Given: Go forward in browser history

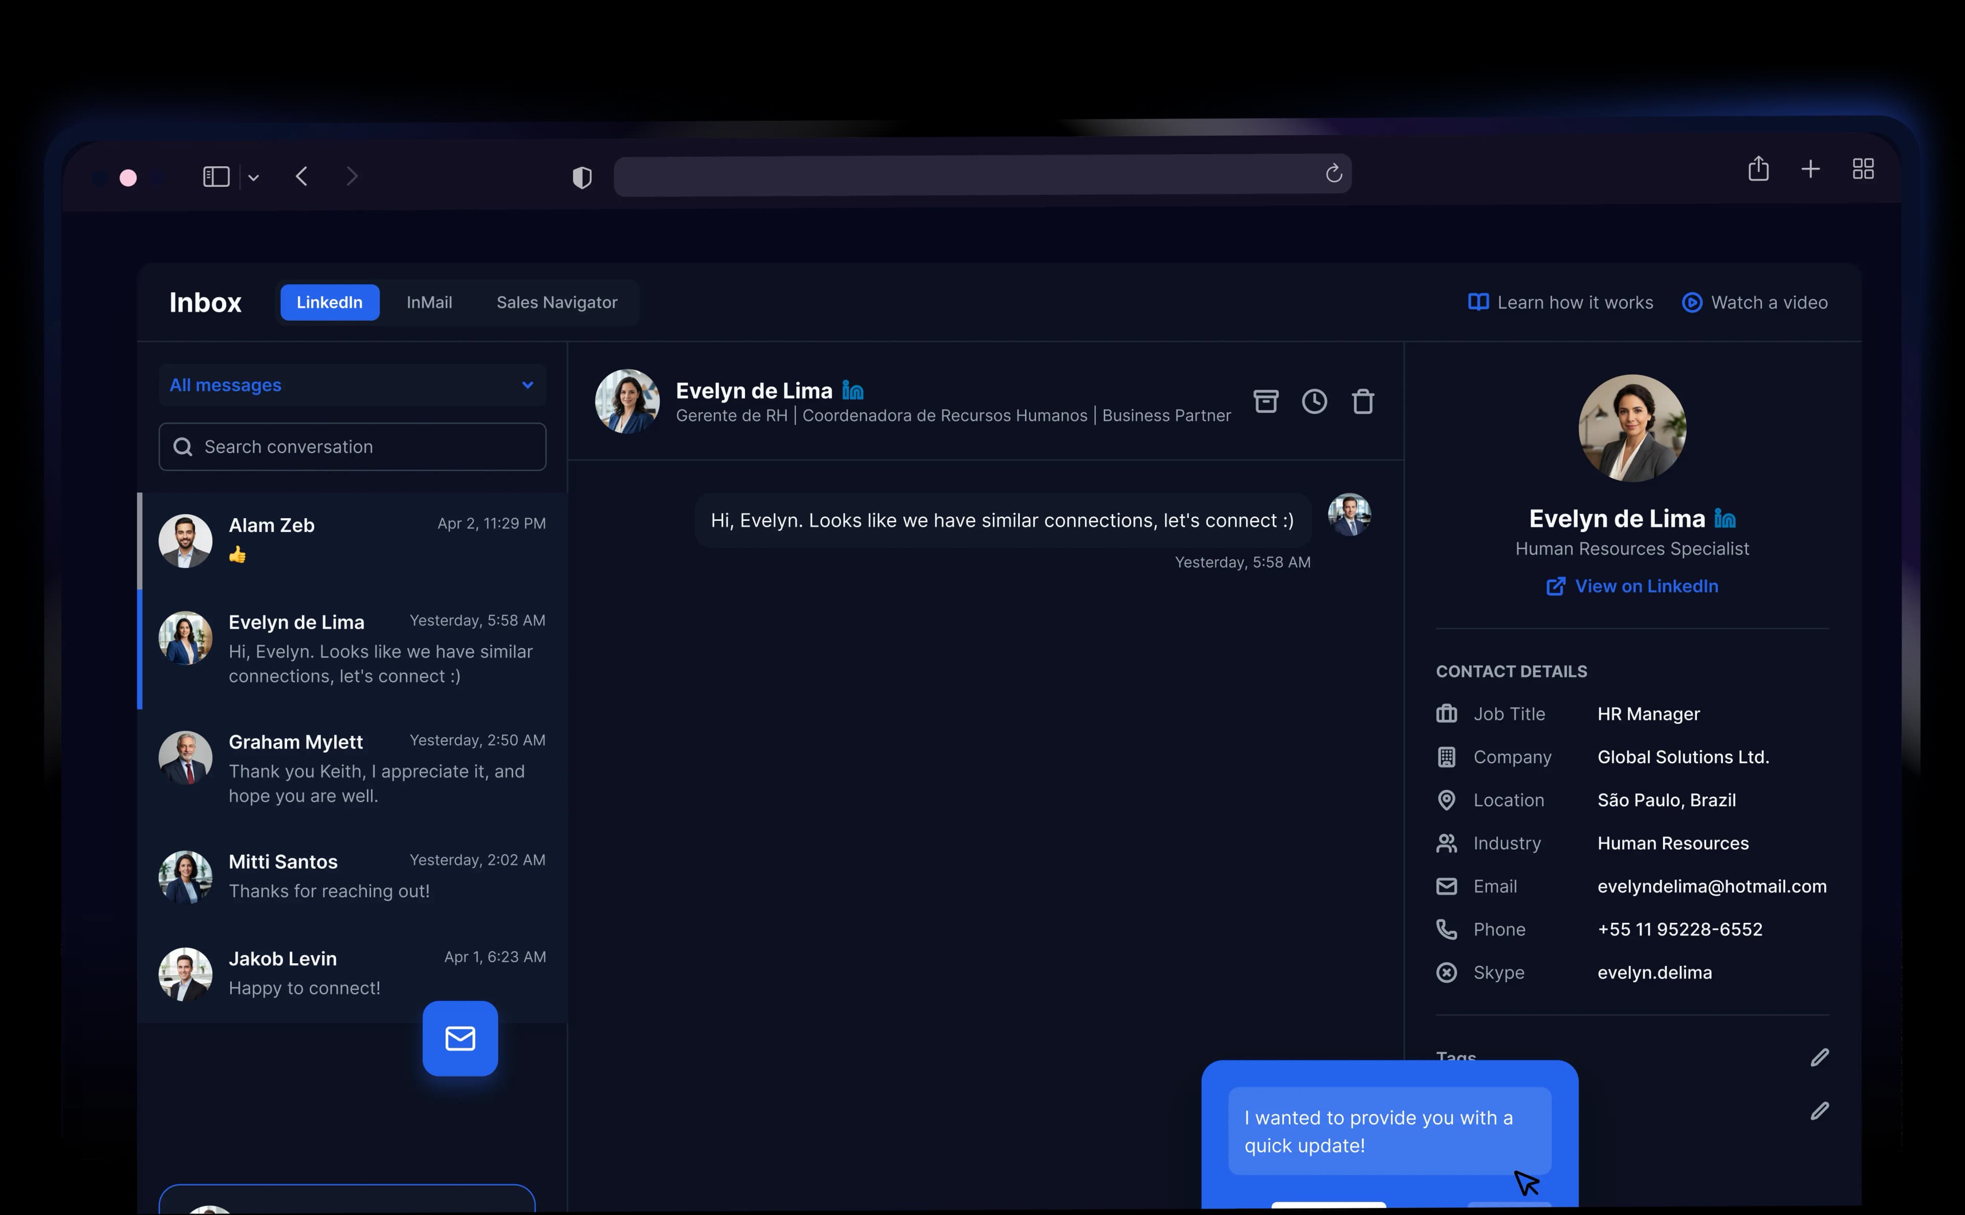Looking at the screenshot, I should [x=352, y=176].
